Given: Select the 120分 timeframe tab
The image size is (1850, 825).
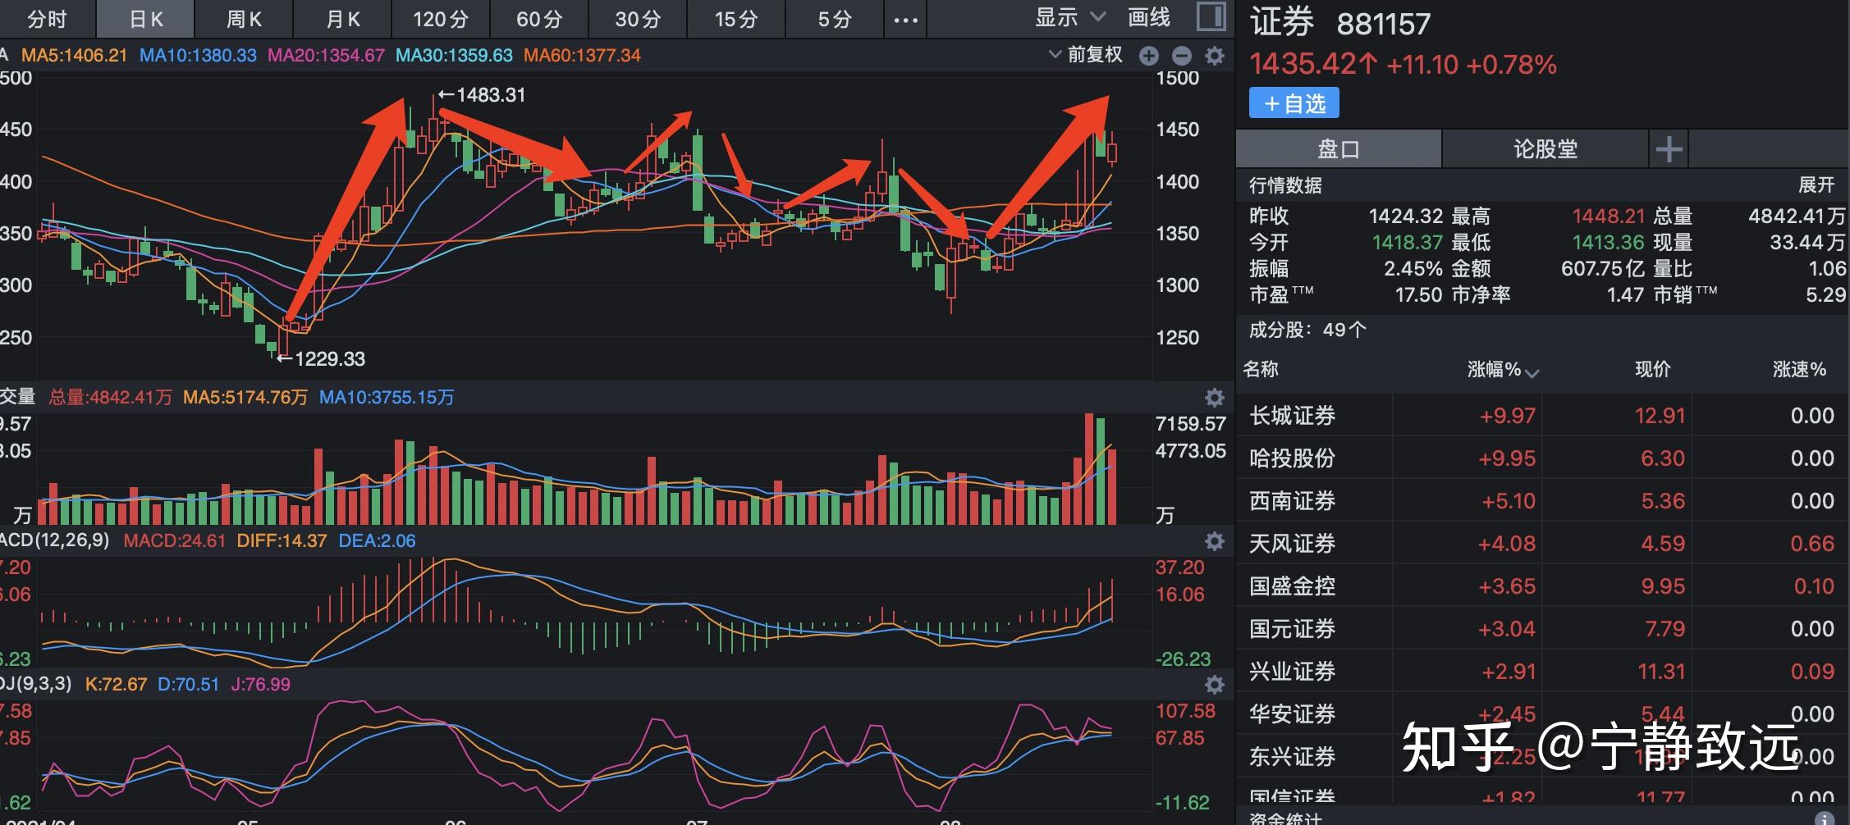Looking at the screenshot, I should pos(441,19).
